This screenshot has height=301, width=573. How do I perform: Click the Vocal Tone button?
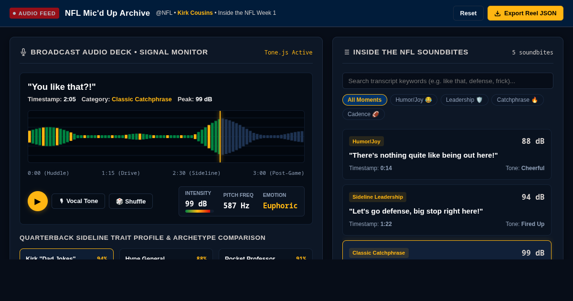coord(78,201)
